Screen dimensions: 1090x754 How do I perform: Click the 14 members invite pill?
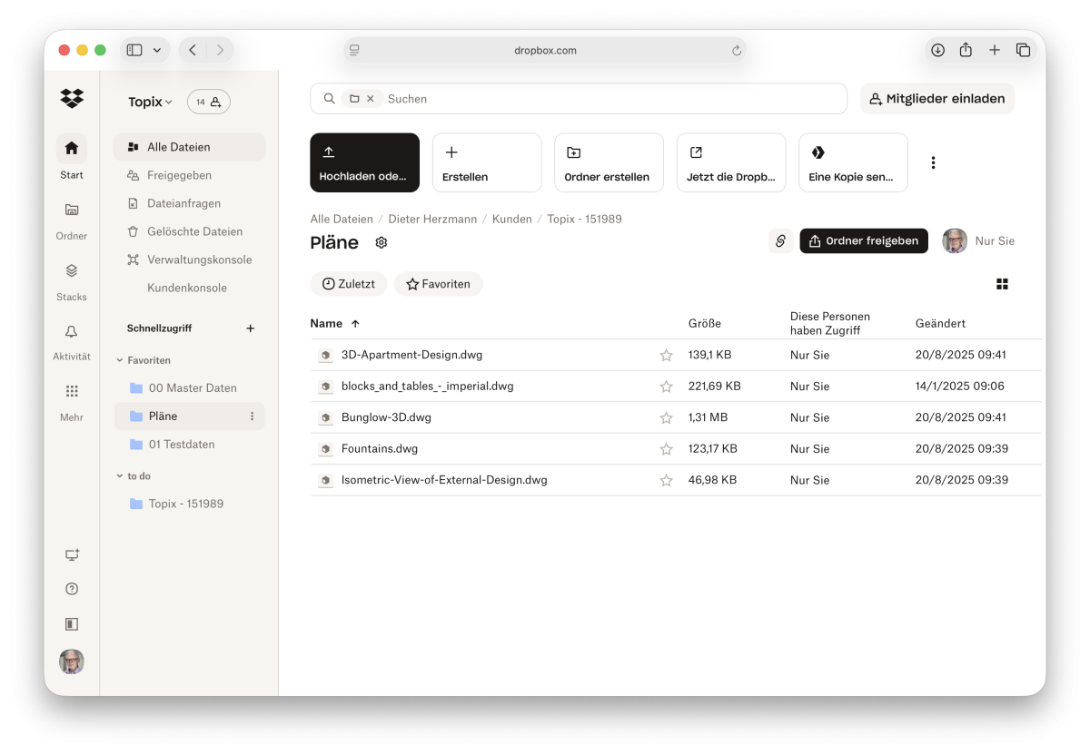tap(209, 103)
